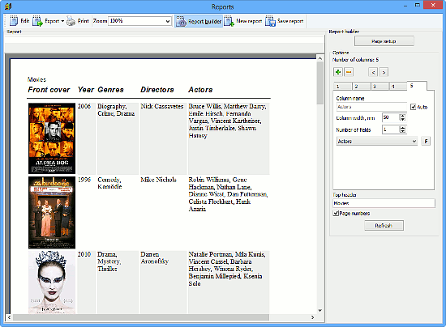Click the F font button
Image resolution: width=446 pixels, height=327 pixels.
point(426,141)
